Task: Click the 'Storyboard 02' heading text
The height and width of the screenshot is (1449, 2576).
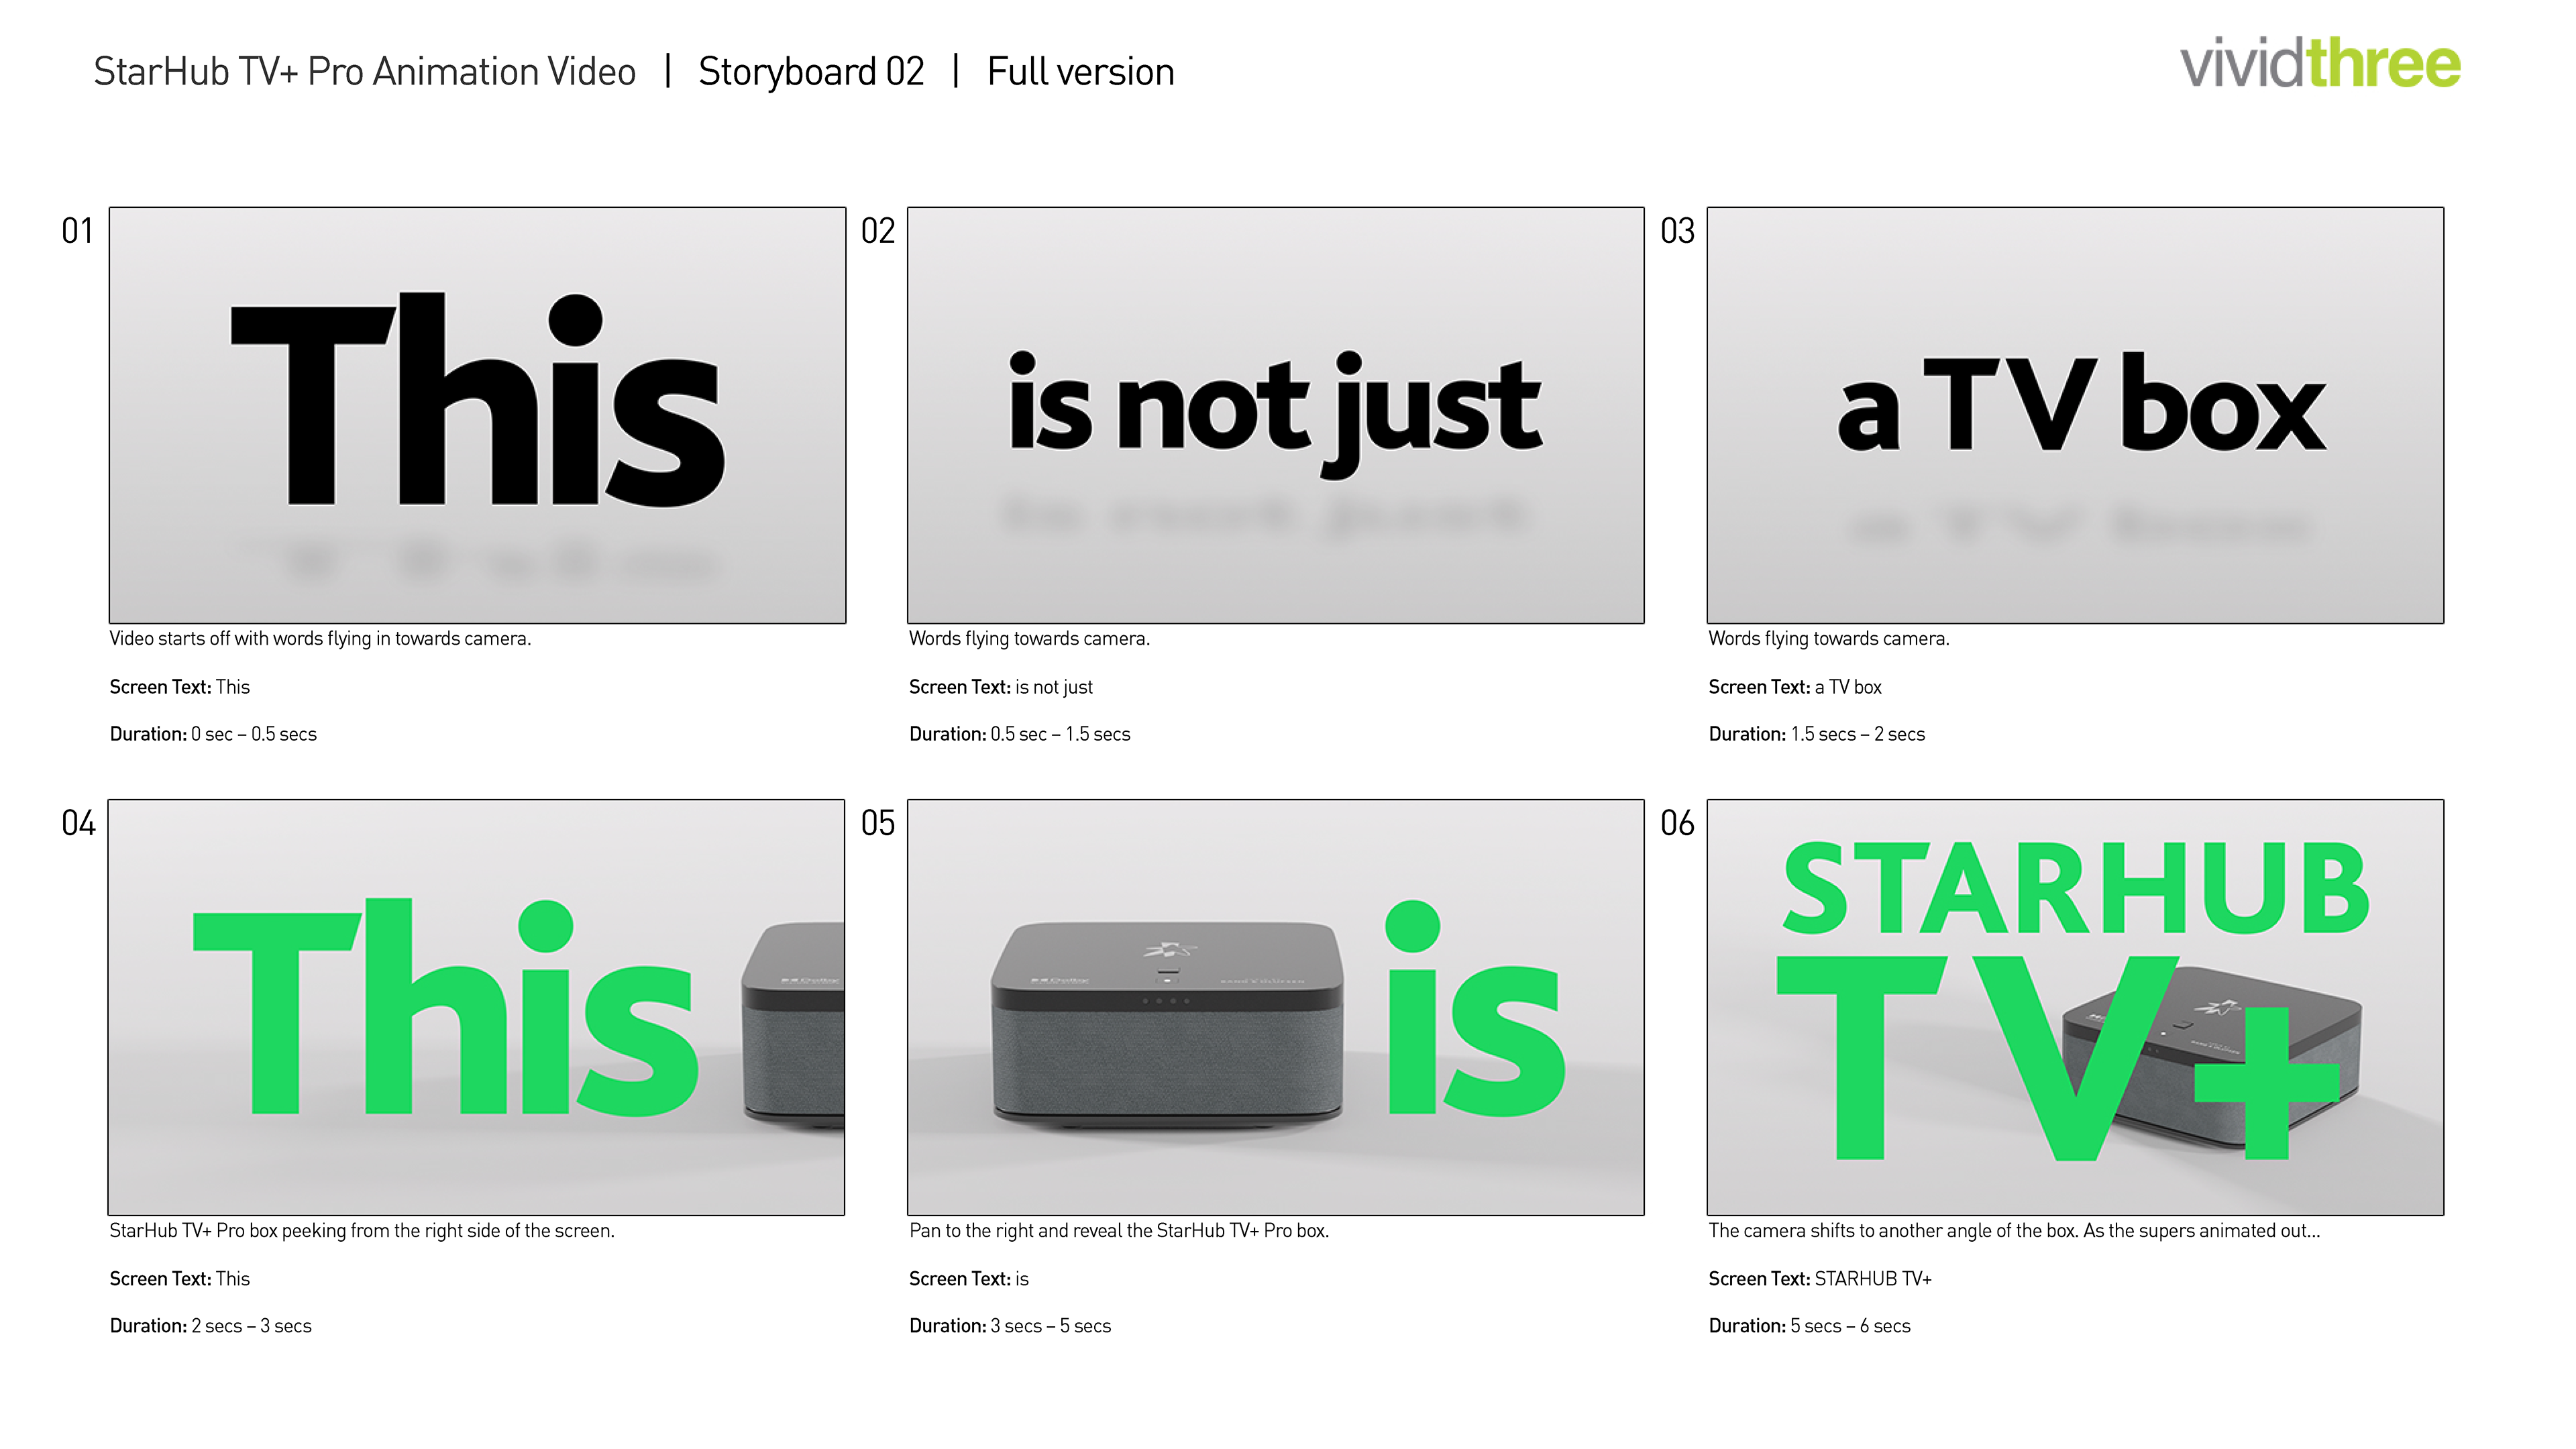Action: click(x=811, y=72)
